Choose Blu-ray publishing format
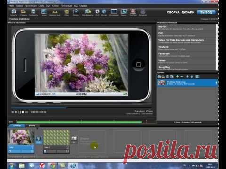Image resolution: width=226 pixels, height=169 pixels. [x=187, y=28]
